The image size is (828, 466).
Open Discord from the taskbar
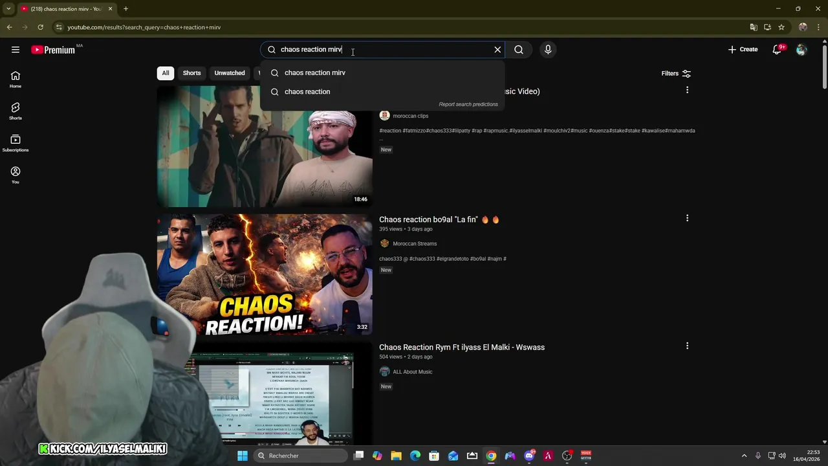click(x=529, y=456)
